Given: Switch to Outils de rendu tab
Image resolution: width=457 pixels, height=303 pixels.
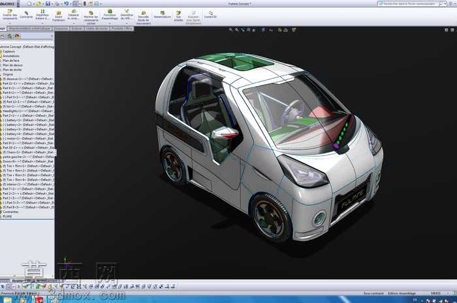Looking at the screenshot, I should (97, 29).
